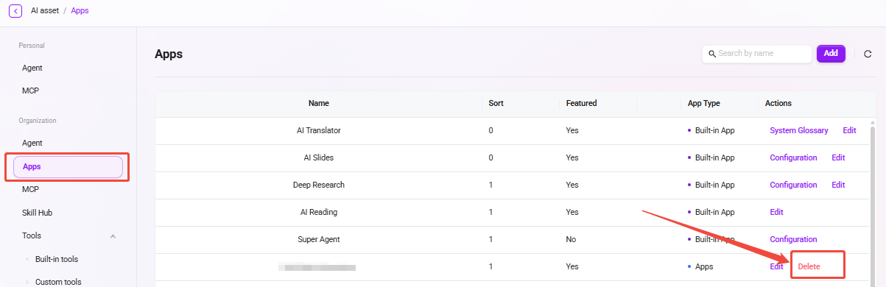886x287 pixels.
Task: Open the Tools sidebar item
Action: (32, 235)
